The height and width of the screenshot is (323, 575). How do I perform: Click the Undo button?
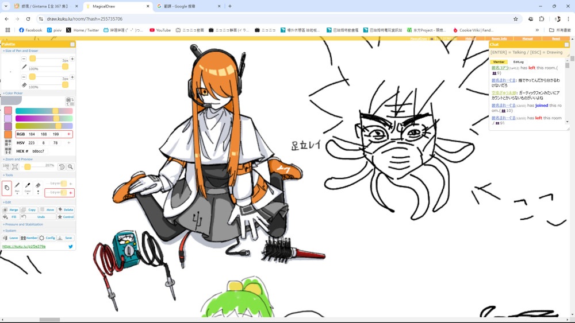click(38, 217)
